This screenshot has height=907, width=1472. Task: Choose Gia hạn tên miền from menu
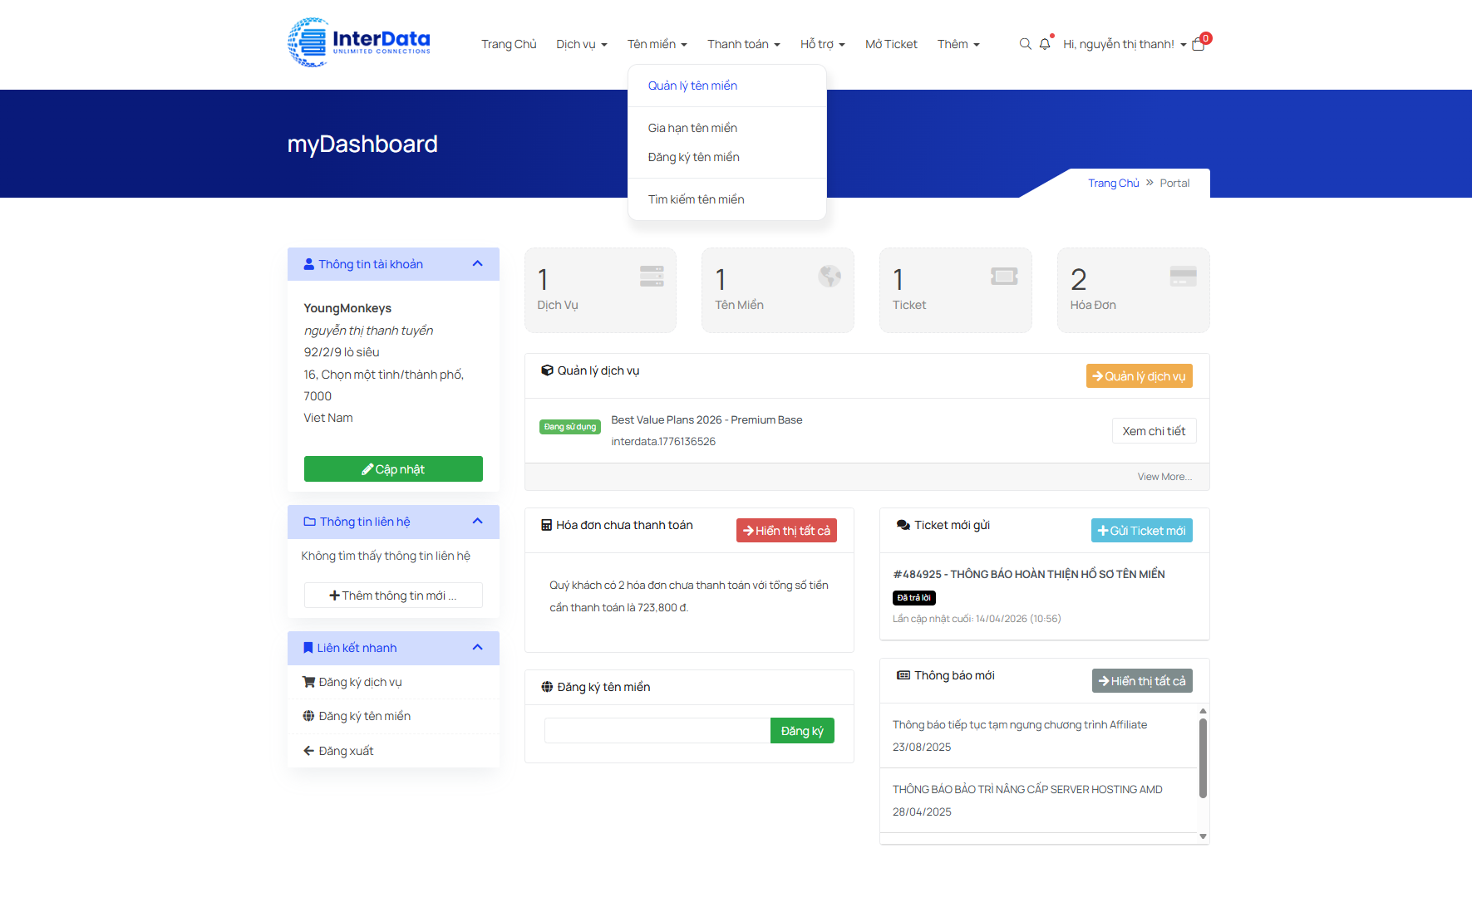coord(692,128)
